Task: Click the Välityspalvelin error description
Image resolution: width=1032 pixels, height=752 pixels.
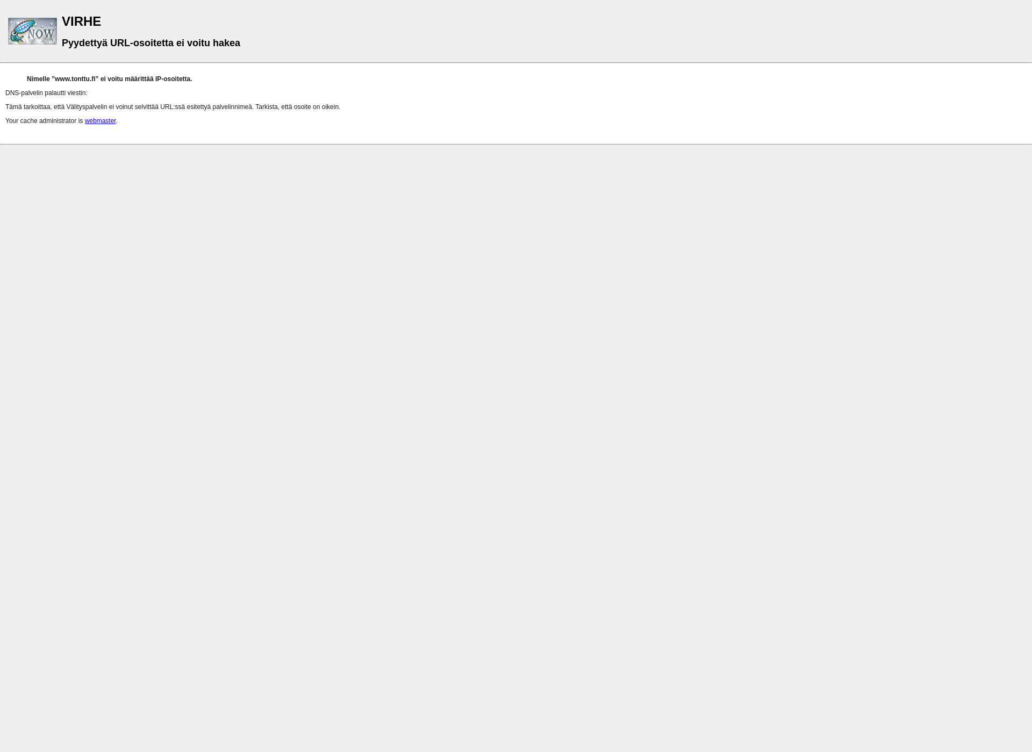Action: (x=172, y=106)
